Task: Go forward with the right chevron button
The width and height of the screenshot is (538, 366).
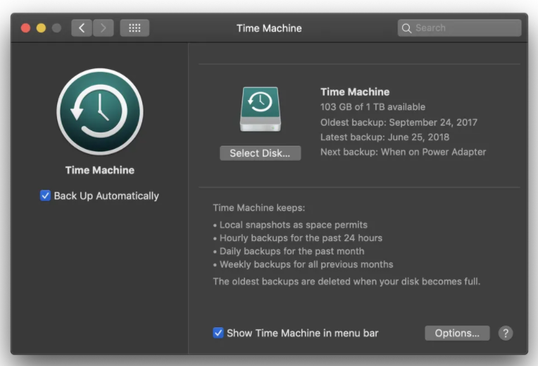Action: pyautogui.click(x=104, y=28)
